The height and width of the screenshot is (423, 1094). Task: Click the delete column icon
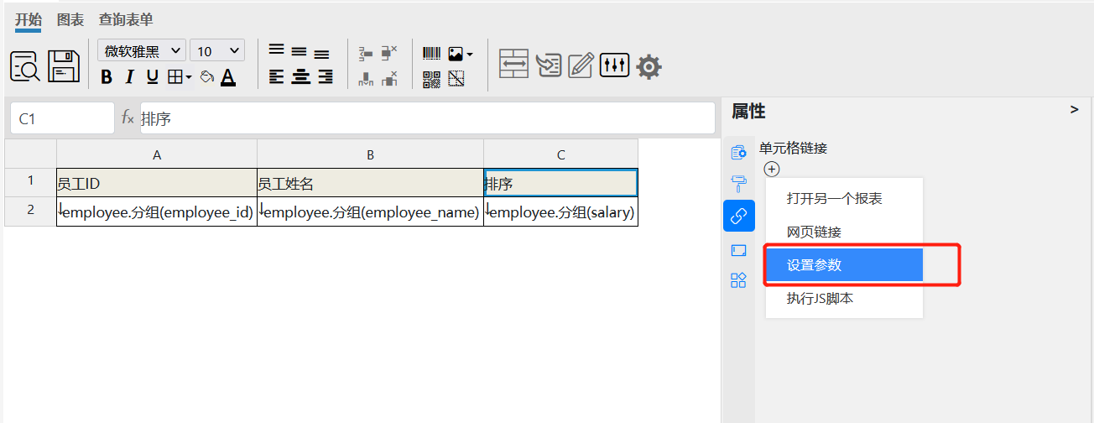pos(389,80)
